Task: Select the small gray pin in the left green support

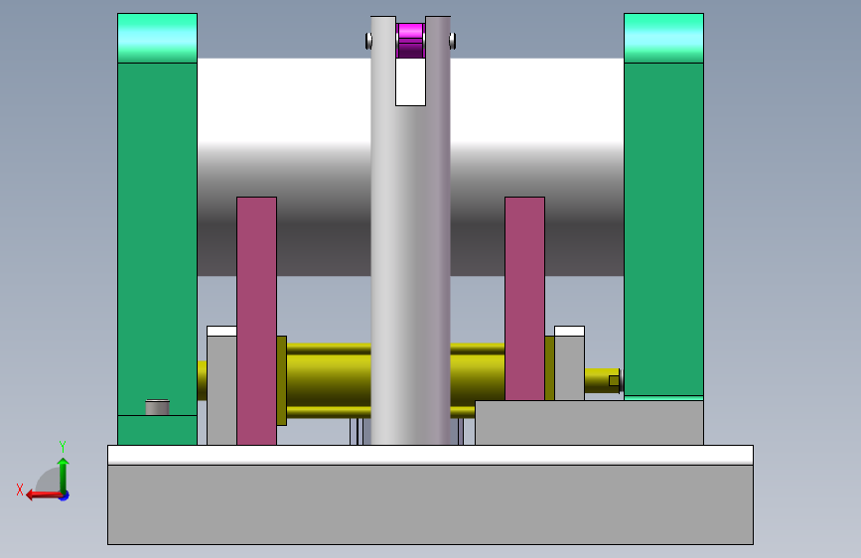Action: tap(157, 407)
